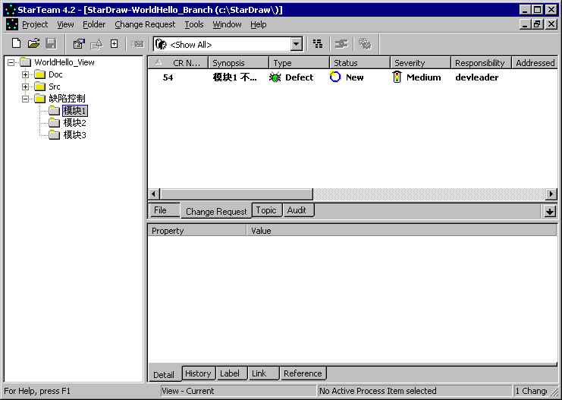Viewport: 562px width, 400px height.
Task: Click the 模块1 不... synopsis cell
Action: (x=235, y=77)
